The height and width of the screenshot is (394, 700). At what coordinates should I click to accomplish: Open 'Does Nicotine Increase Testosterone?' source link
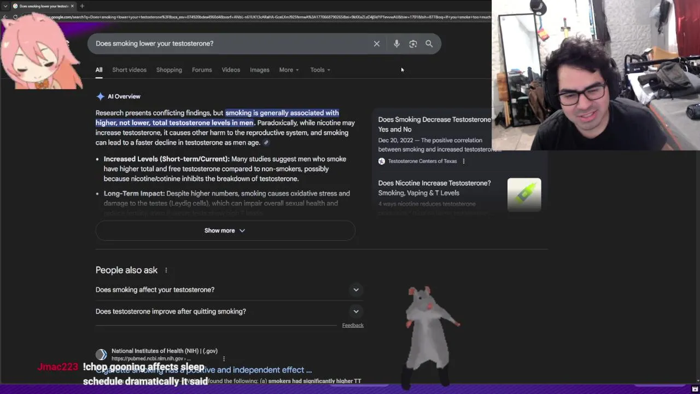click(435, 188)
